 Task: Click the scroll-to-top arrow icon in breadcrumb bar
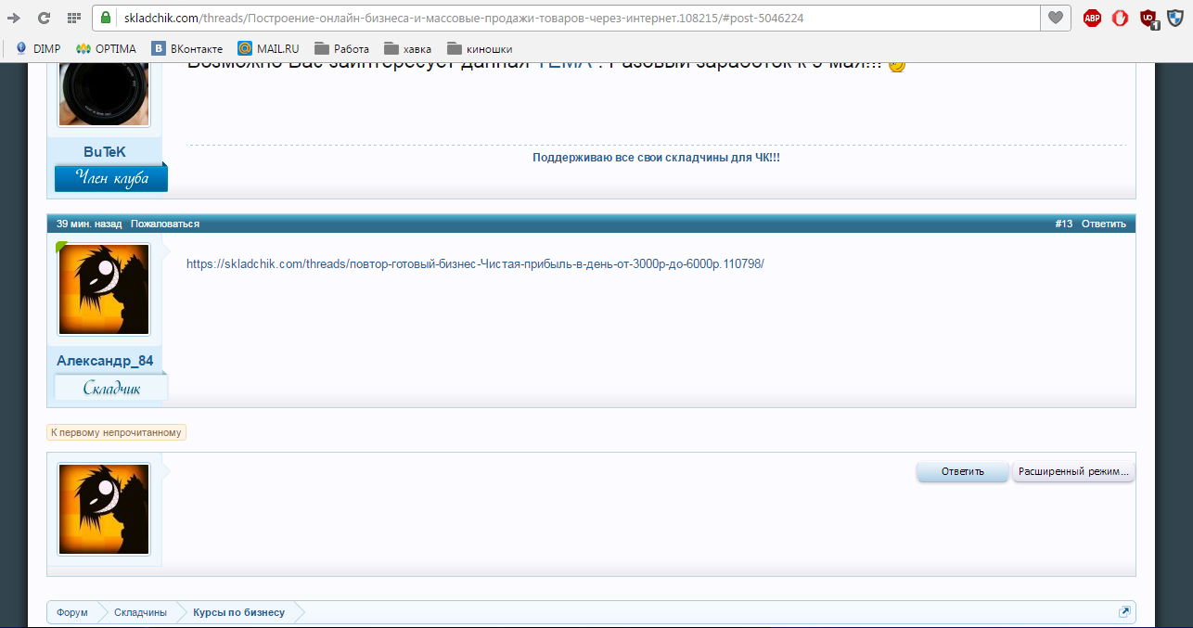pos(1124,612)
